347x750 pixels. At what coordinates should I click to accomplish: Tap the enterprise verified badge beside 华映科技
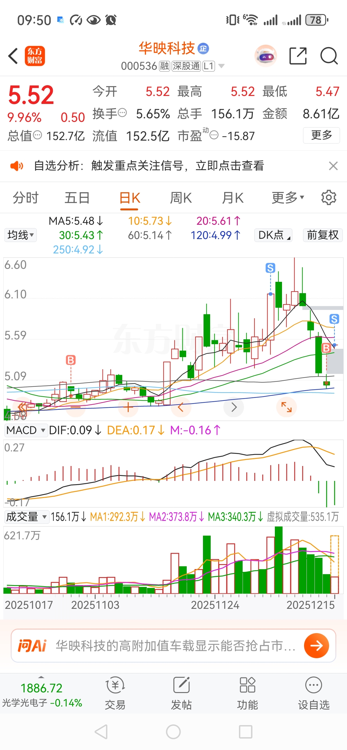point(203,48)
